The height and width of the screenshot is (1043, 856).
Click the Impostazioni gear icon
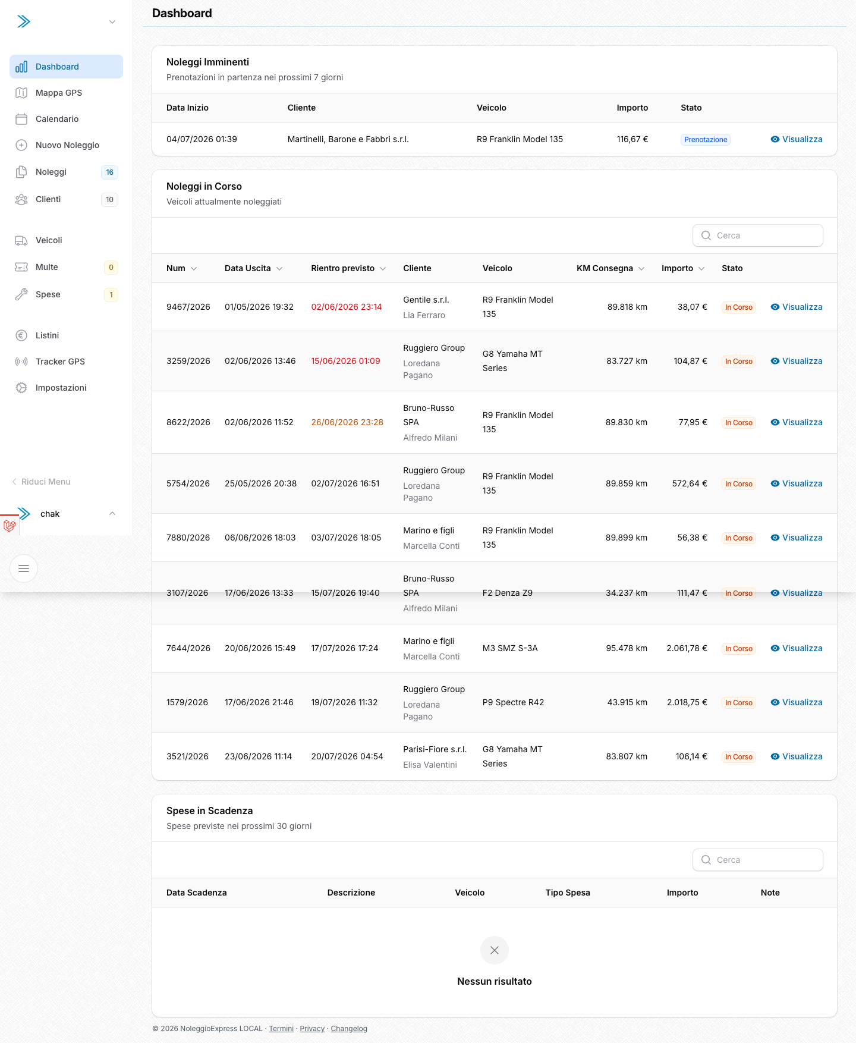coord(21,388)
